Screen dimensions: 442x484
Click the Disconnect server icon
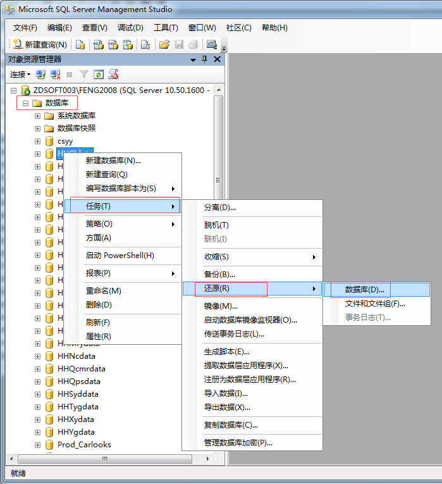tap(55, 75)
